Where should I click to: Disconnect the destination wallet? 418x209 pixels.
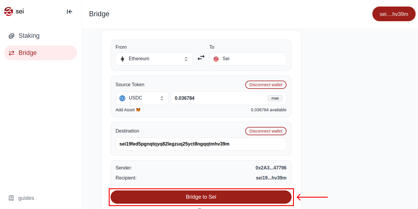point(266,131)
